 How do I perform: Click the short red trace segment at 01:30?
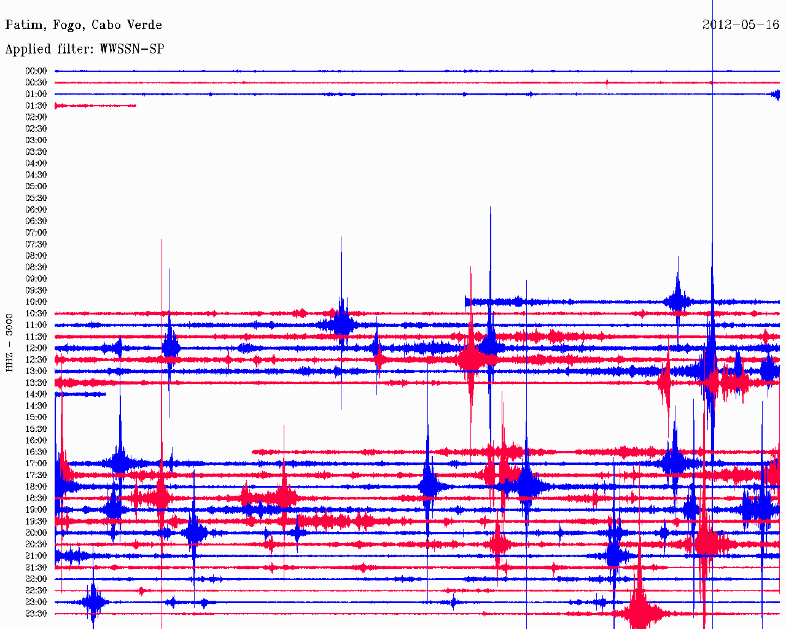pos(95,106)
